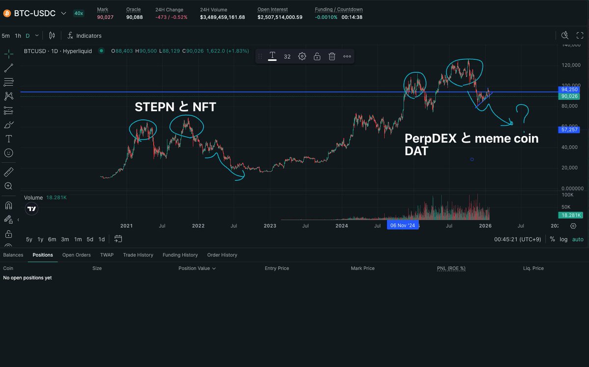This screenshot has height=367, width=589.
Task: Select the Measure ruler tool
Action: [9, 172]
